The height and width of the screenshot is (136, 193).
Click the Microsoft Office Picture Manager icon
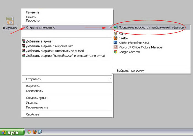(116, 47)
